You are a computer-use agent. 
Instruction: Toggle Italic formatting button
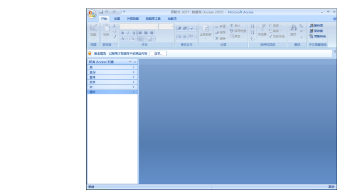tap(128, 33)
